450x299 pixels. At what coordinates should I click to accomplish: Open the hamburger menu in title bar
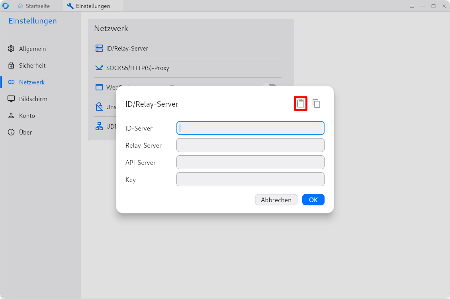pos(413,6)
